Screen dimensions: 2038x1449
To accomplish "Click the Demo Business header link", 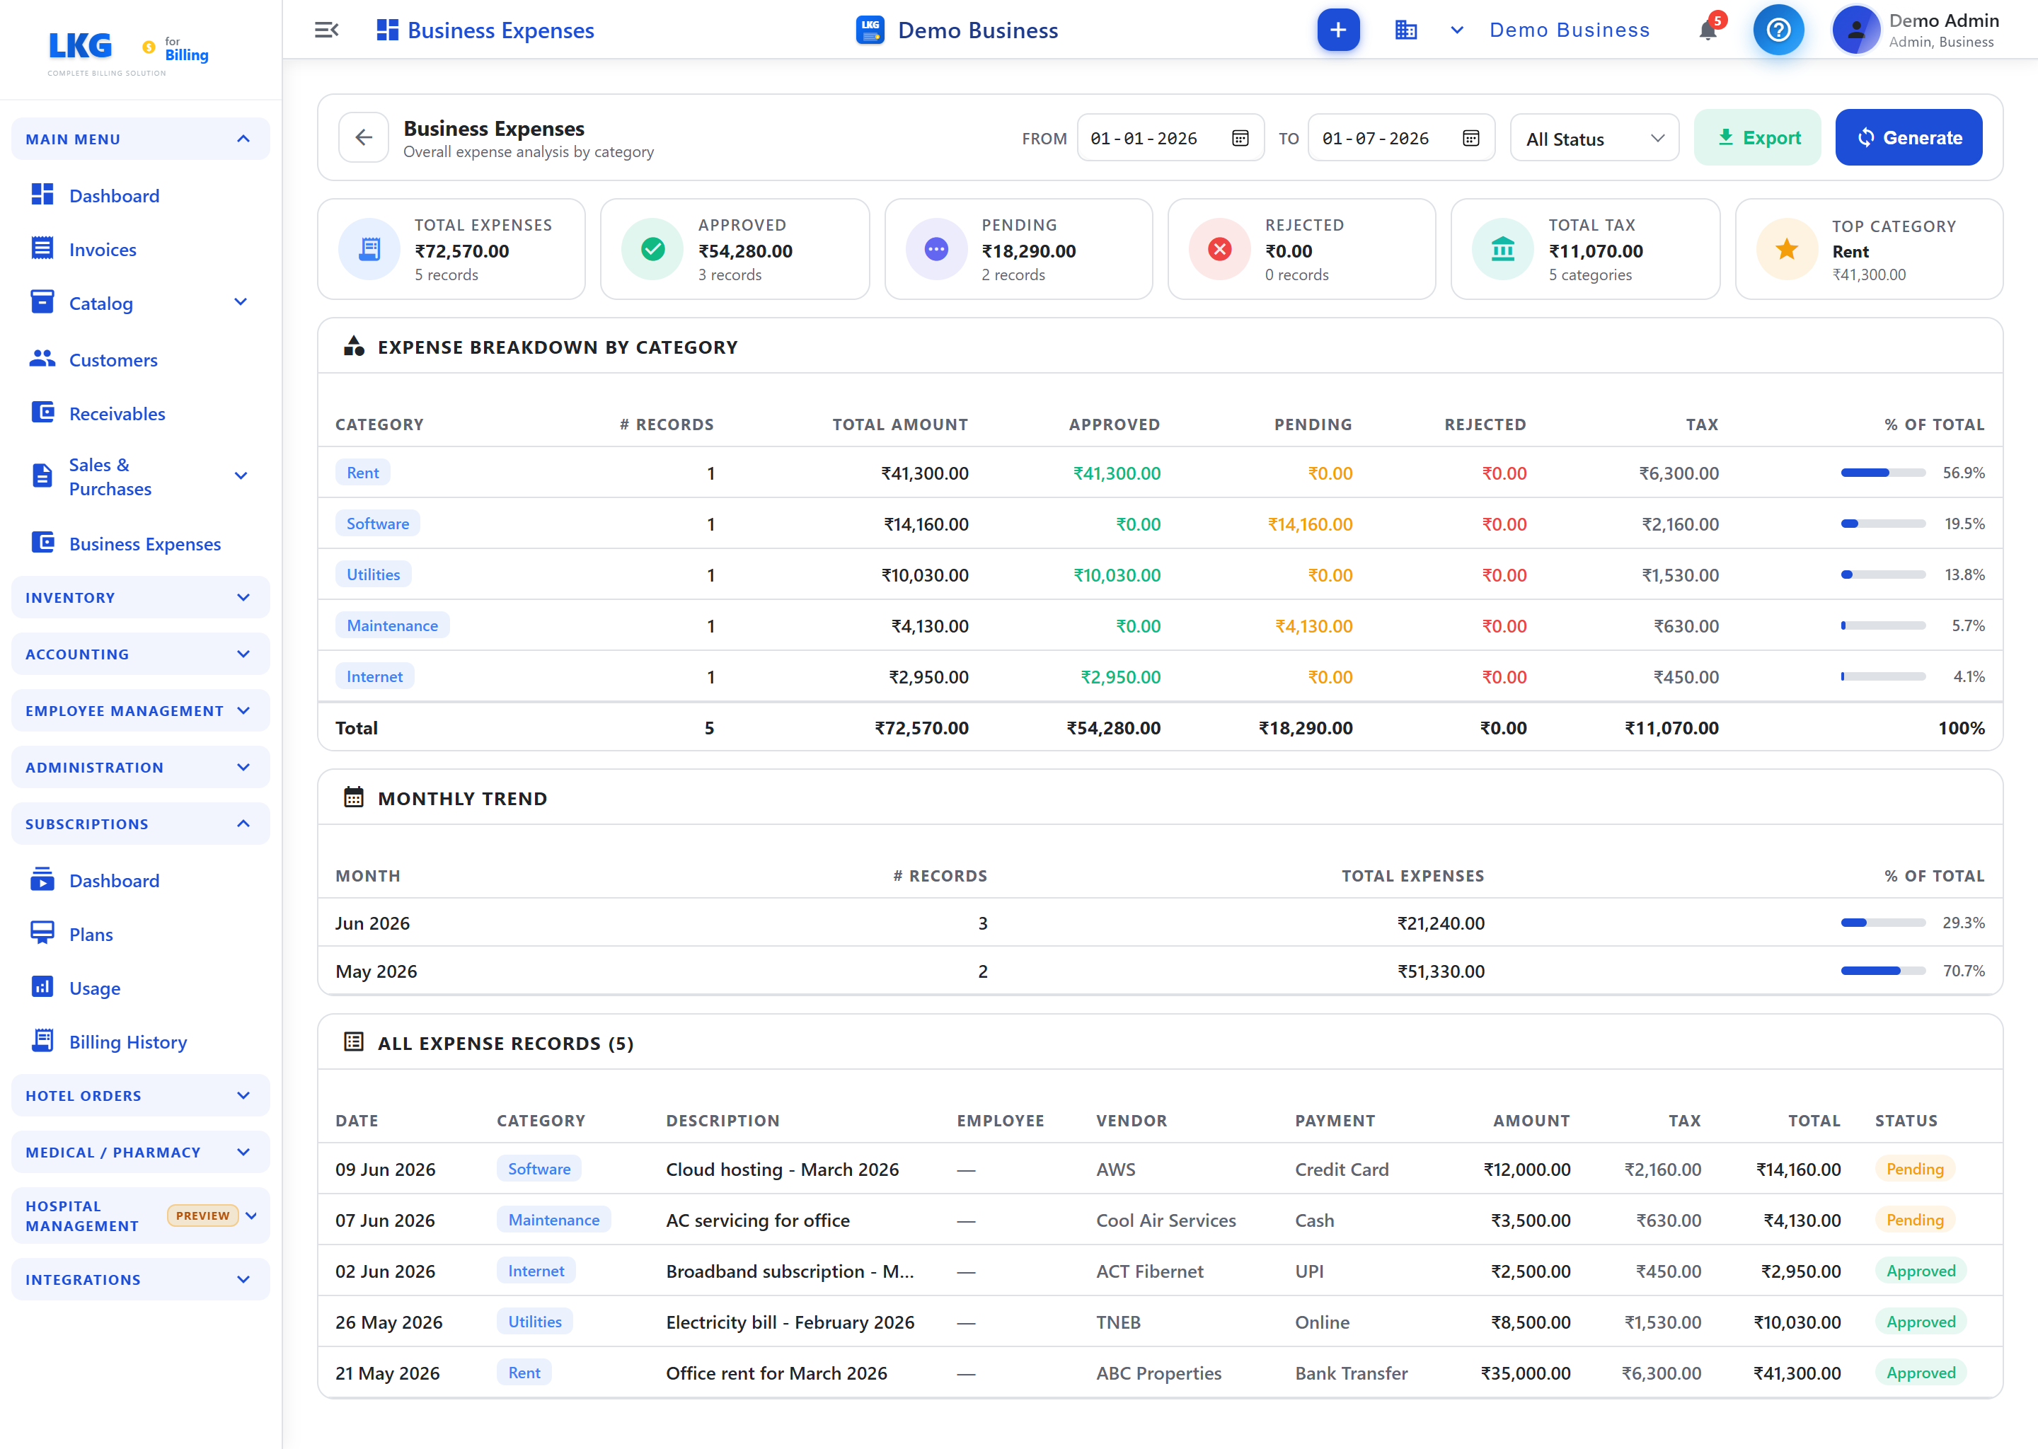I will click(1569, 30).
